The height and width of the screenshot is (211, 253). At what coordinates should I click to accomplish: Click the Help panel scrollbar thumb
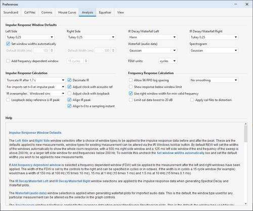tap(245, 134)
